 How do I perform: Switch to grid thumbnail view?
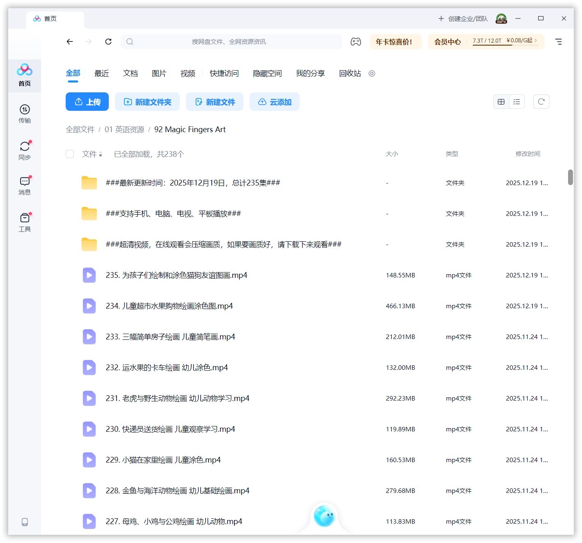(x=501, y=102)
